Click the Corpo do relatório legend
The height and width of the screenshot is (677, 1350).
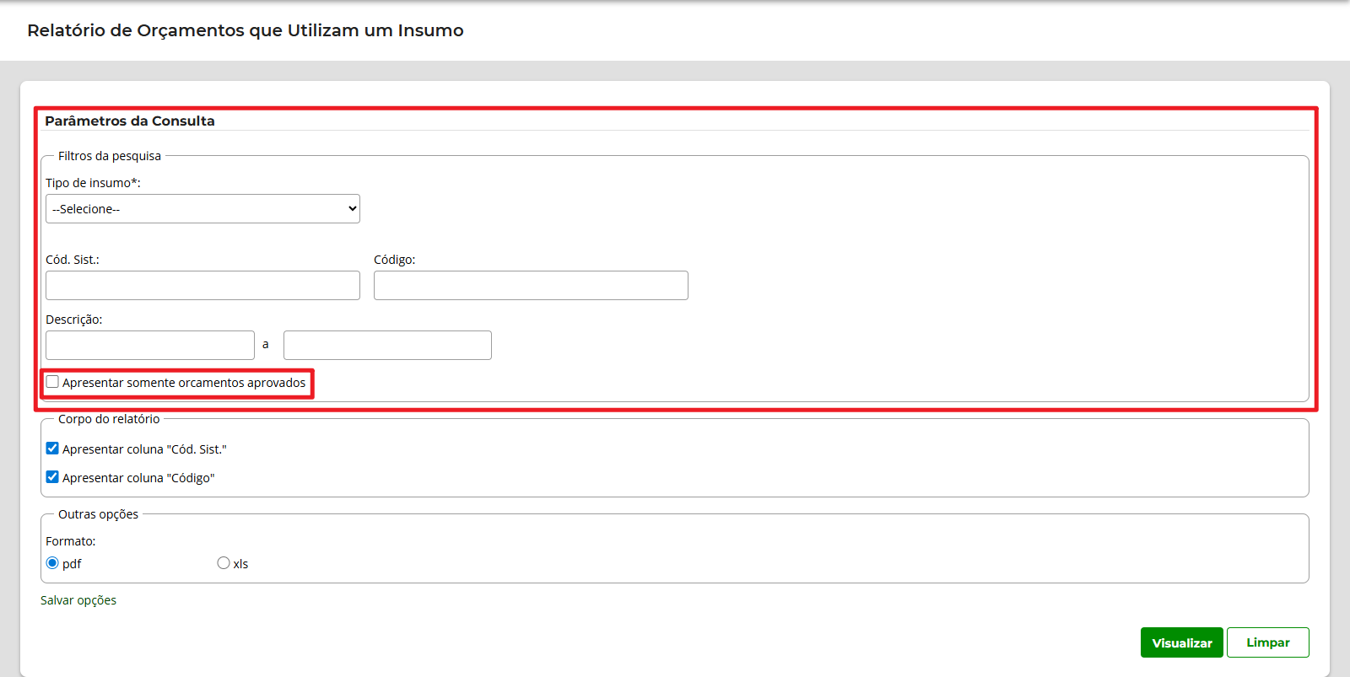tap(109, 419)
